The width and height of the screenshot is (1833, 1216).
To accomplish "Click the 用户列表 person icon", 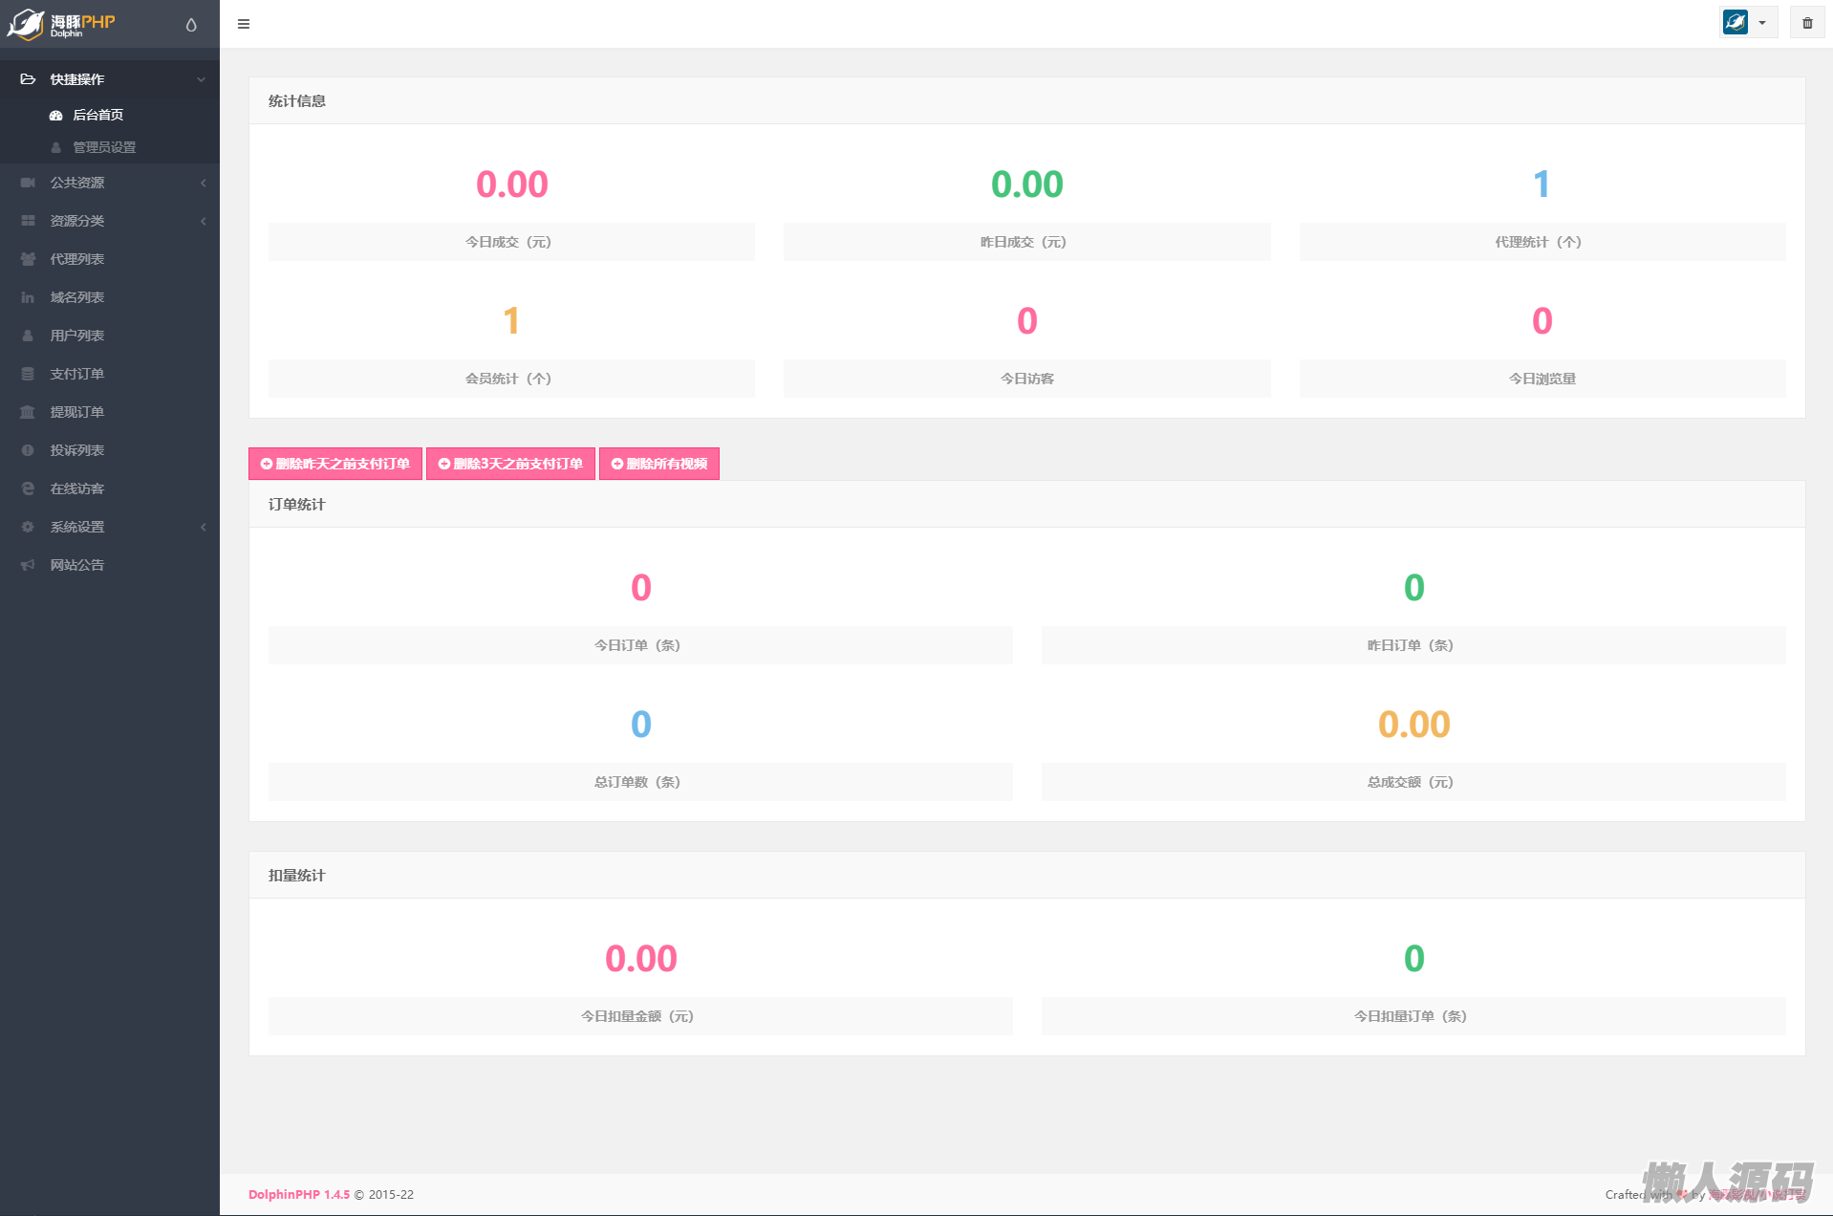I will coord(28,336).
